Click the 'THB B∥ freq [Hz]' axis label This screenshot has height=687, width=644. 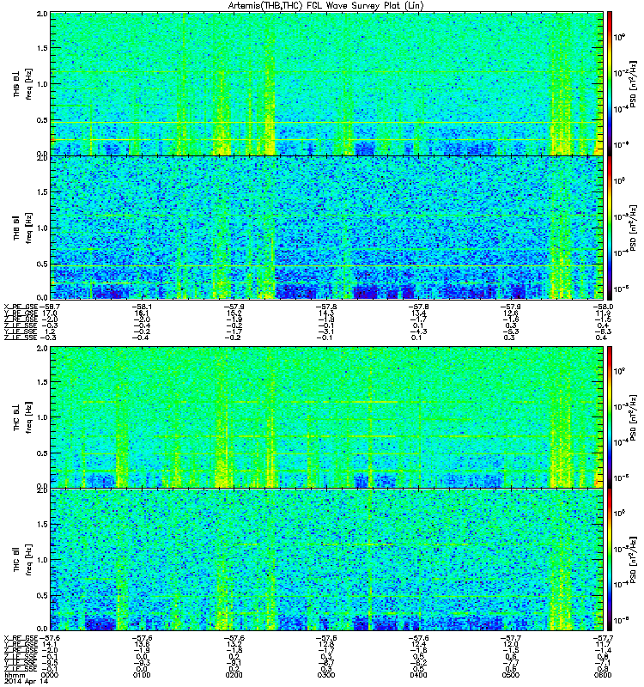pos(22,228)
